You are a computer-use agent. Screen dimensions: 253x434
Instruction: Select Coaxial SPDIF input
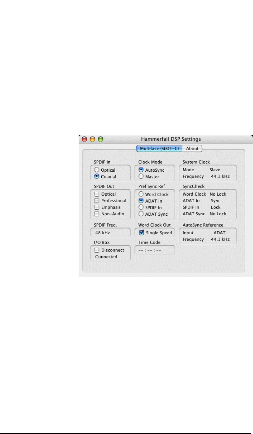pyautogui.click(x=97, y=176)
